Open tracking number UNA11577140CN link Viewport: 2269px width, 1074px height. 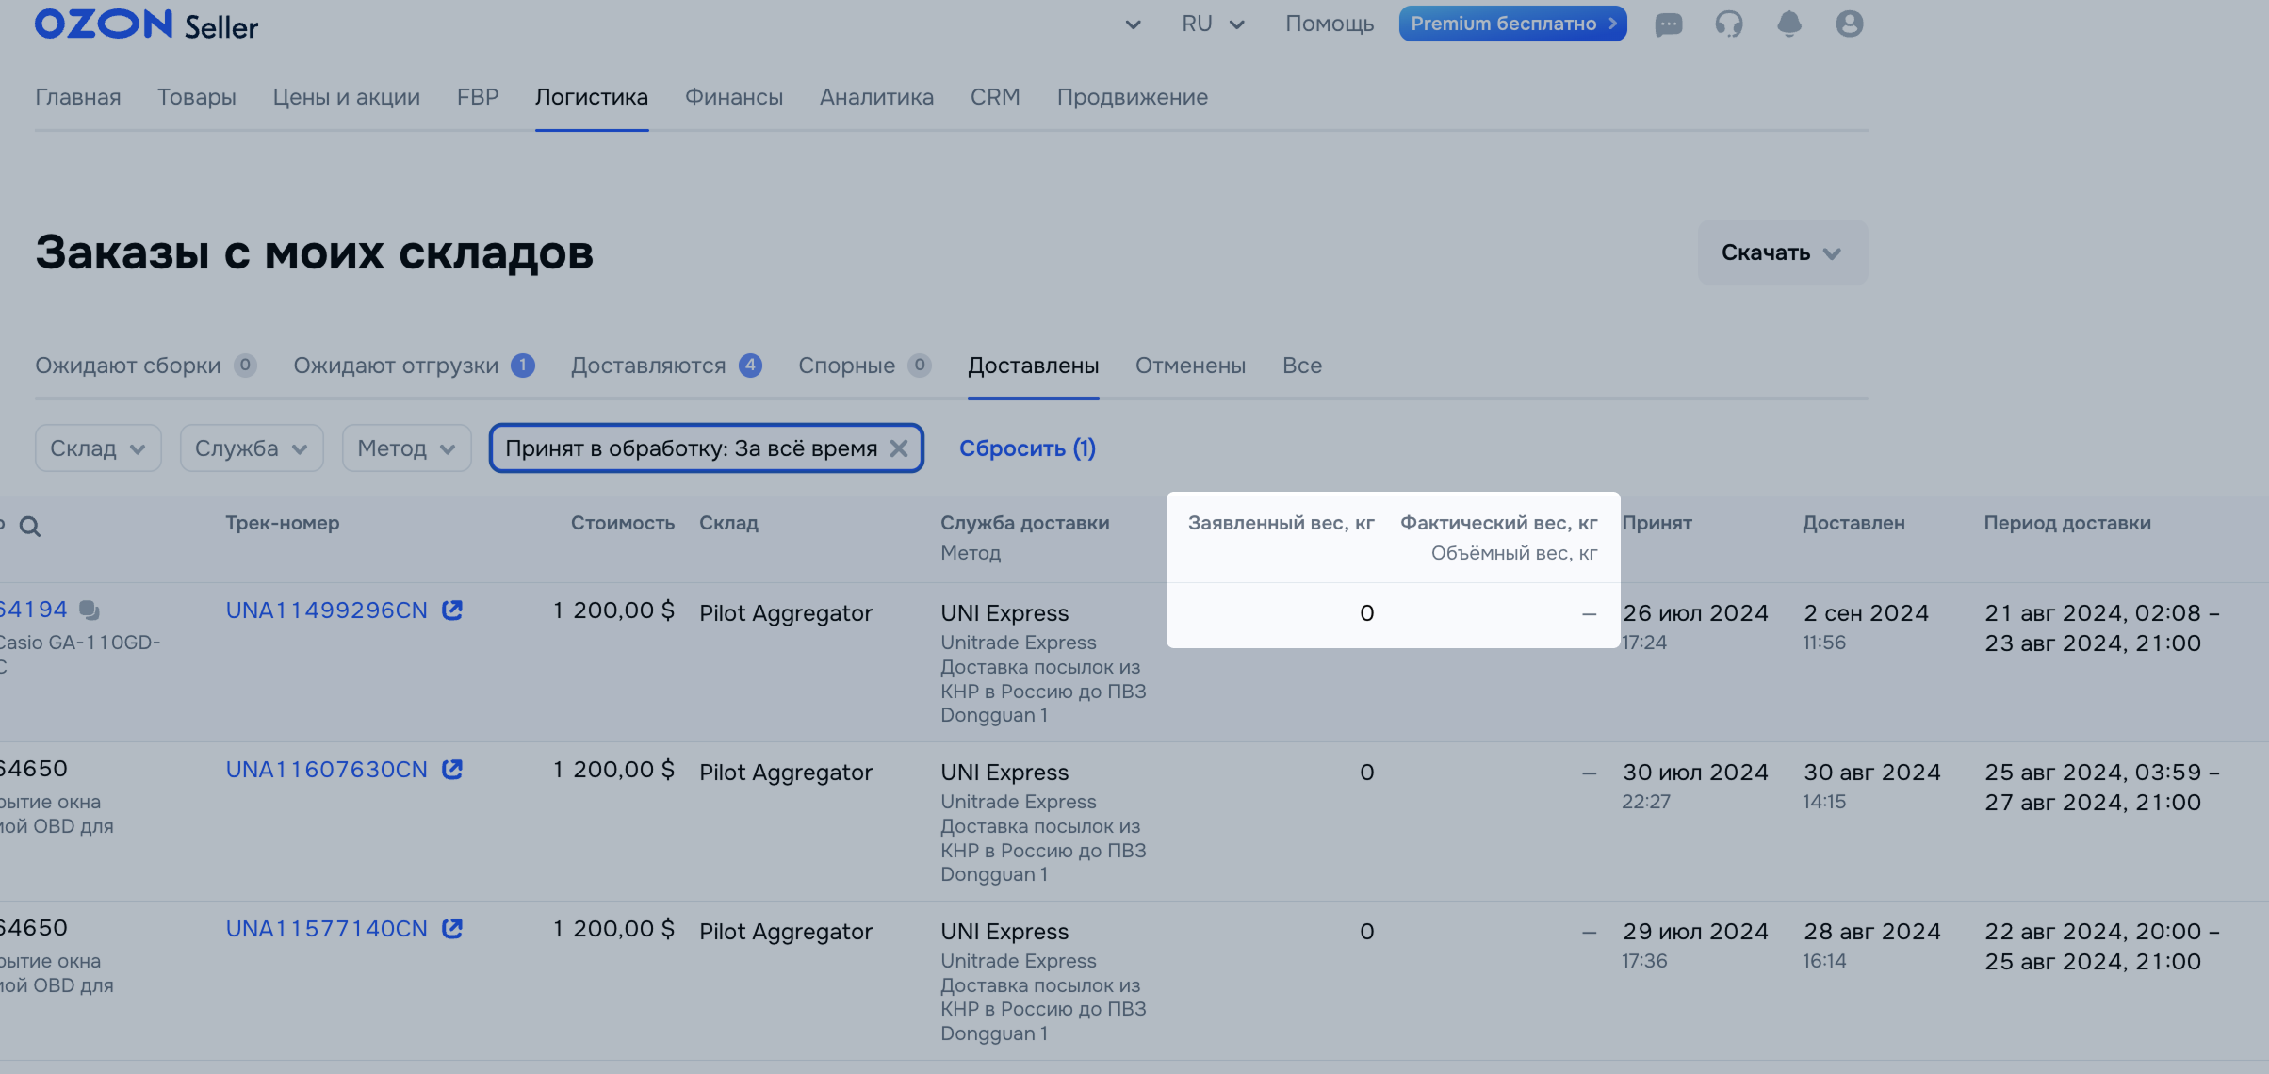(326, 929)
